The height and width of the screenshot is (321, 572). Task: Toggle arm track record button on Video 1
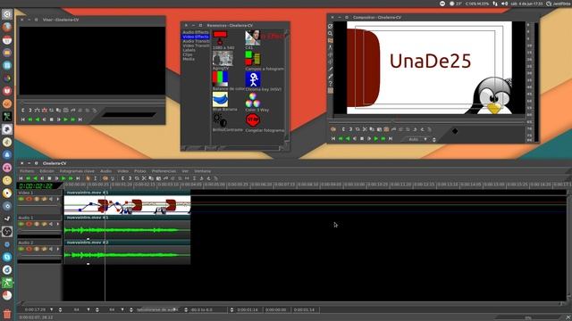click(x=29, y=199)
